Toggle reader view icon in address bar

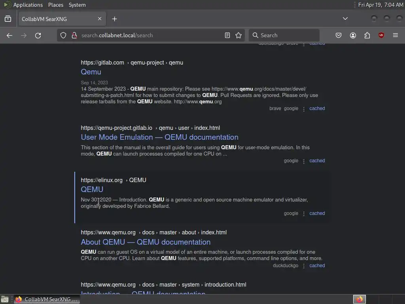point(227,35)
